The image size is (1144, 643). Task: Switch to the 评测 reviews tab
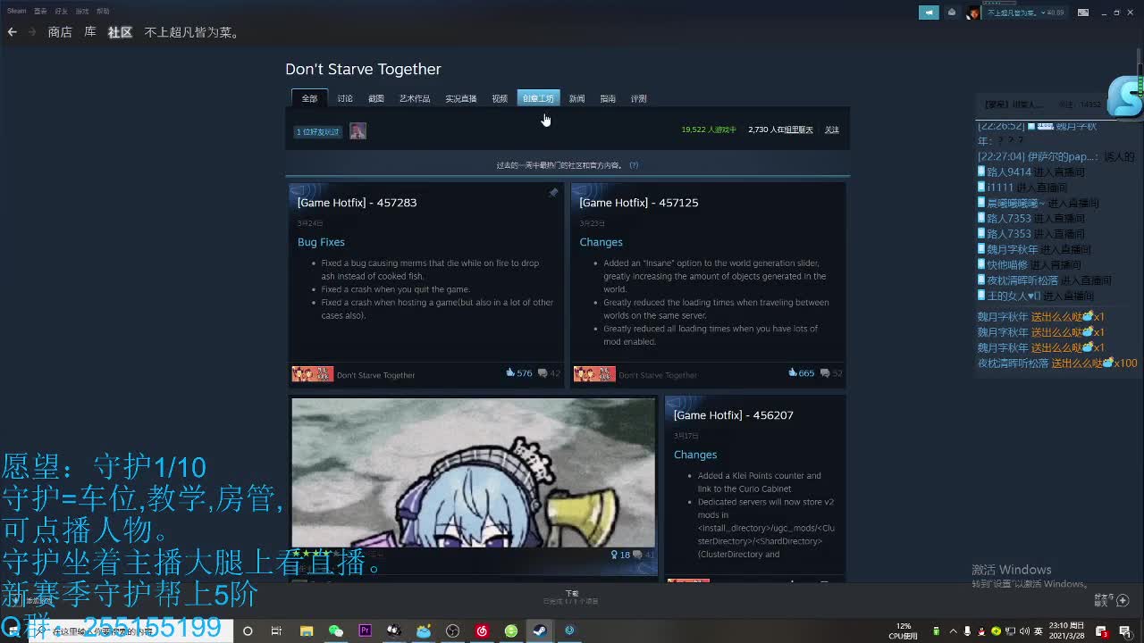(x=639, y=98)
